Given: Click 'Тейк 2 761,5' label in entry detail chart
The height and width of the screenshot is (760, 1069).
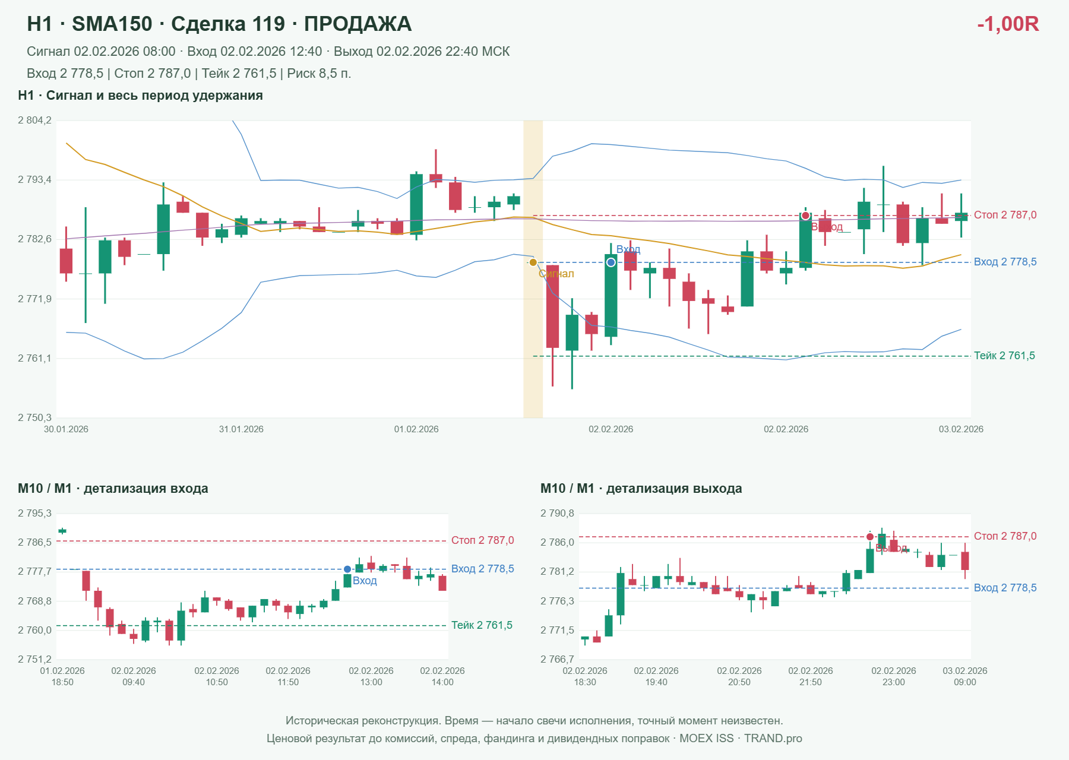Looking at the screenshot, I should (x=482, y=625).
